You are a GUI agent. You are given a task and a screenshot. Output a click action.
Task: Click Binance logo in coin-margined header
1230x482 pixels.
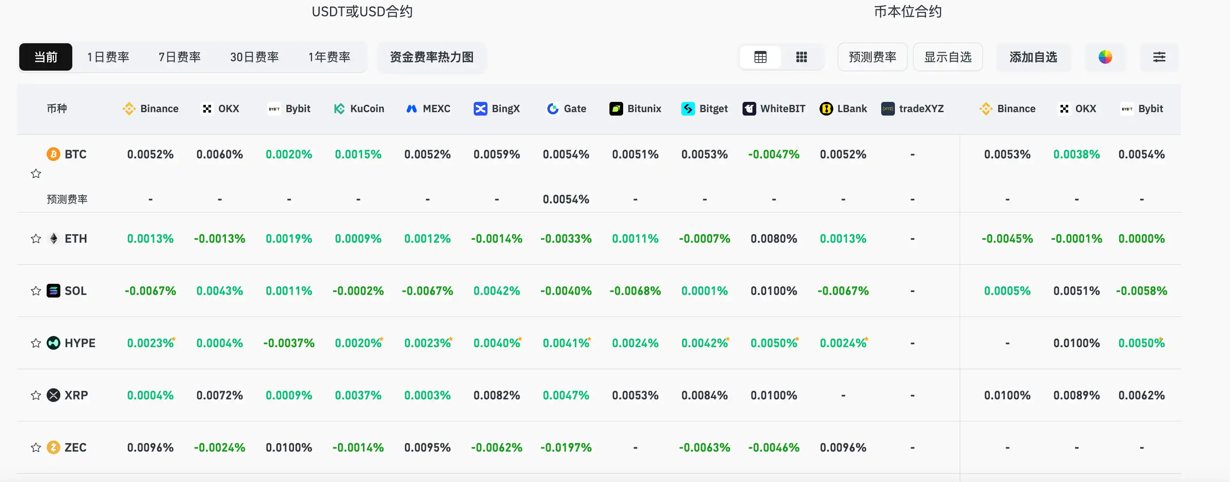click(986, 109)
